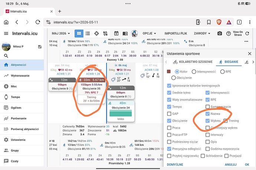The height and width of the screenshot is (170, 256).
Task: Open Wytrenowanie in the sidebar
Action: coord(22,76)
